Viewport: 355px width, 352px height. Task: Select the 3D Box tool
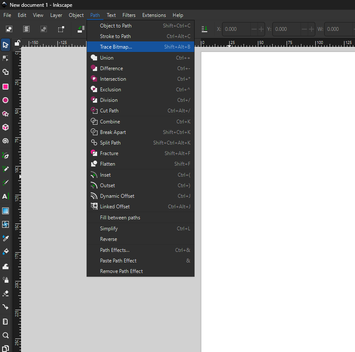pos(5,127)
